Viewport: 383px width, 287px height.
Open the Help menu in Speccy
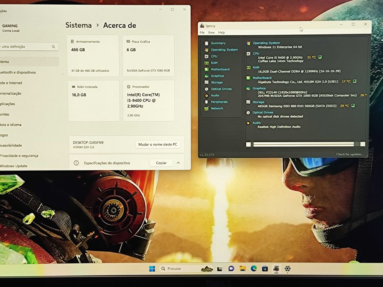[221, 32]
